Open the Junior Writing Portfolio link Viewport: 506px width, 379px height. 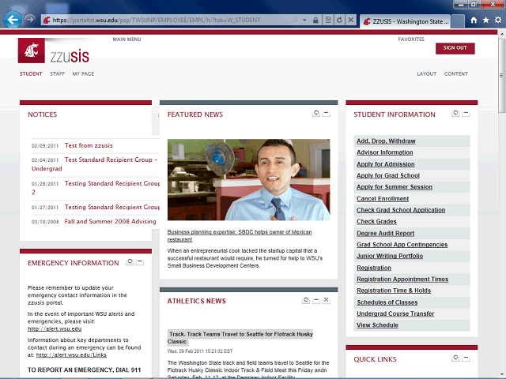[x=390, y=256]
